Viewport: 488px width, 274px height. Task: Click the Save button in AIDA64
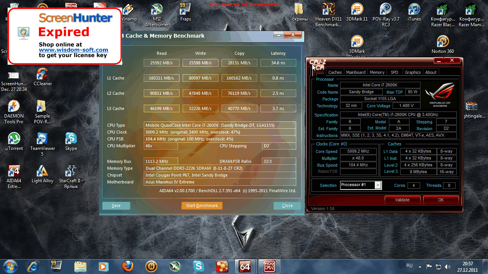pos(116,205)
